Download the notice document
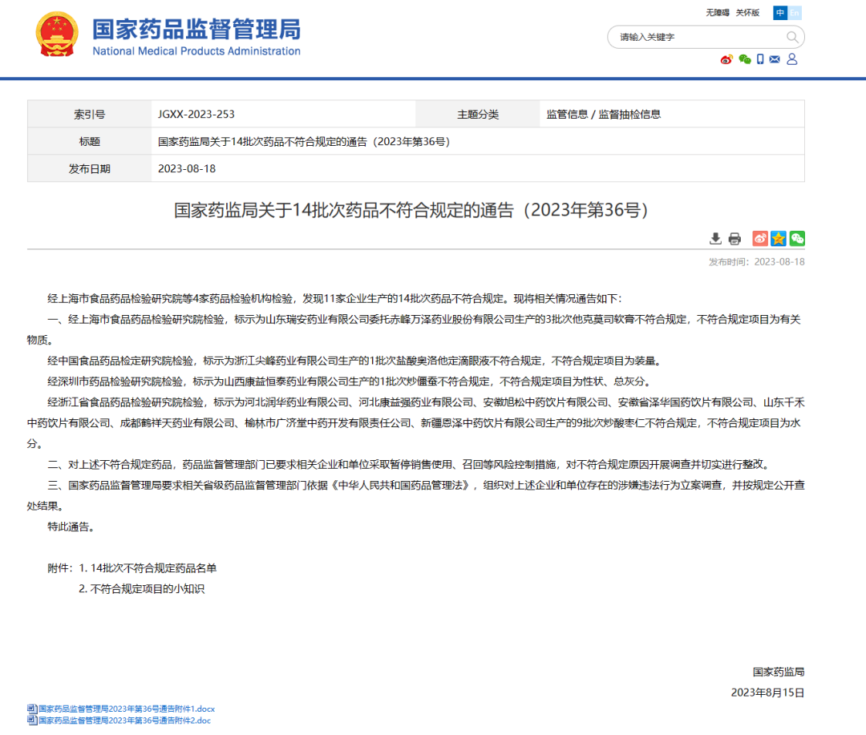 point(715,238)
